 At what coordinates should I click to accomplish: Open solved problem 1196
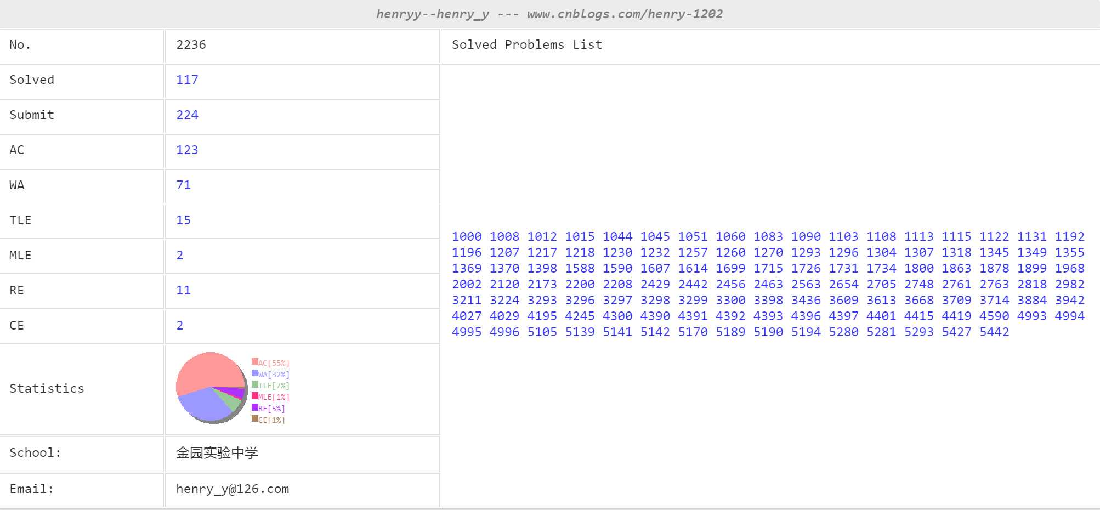click(x=467, y=253)
